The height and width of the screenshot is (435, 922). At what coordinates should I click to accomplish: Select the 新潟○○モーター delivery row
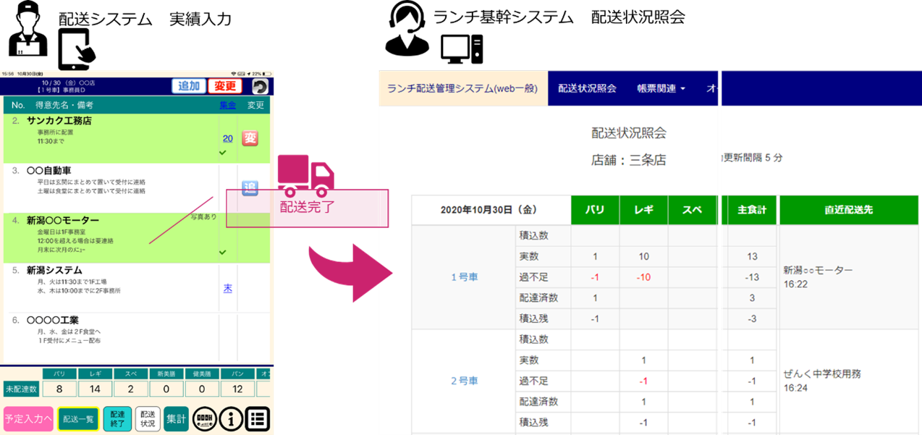tap(136, 237)
